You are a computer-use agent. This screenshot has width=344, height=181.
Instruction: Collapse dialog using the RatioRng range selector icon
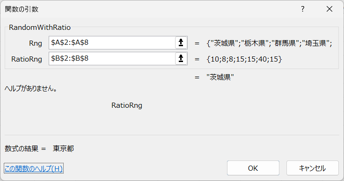pyautogui.click(x=181, y=59)
